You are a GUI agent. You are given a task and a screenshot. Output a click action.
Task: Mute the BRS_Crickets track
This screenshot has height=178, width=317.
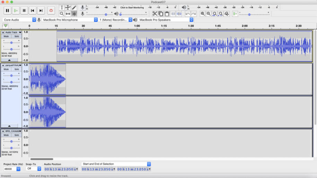pyautogui.click(x=6, y=135)
